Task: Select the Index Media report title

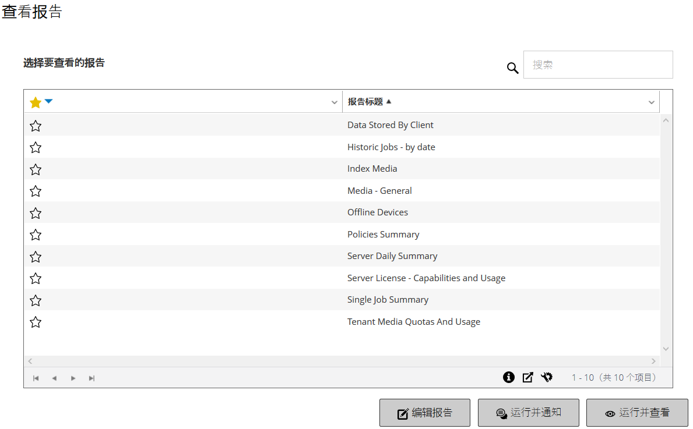Action: (372, 169)
